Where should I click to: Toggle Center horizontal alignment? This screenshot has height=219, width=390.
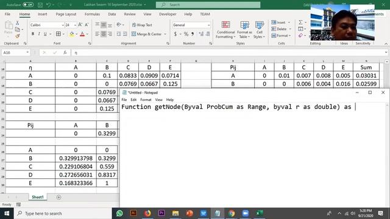[103, 34]
